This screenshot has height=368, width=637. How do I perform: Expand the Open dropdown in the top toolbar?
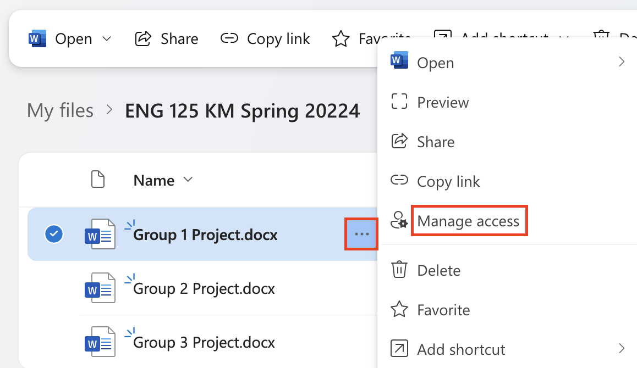click(107, 38)
